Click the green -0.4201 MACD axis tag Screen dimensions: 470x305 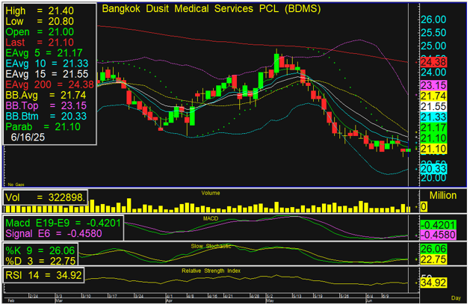pyautogui.click(x=438, y=225)
